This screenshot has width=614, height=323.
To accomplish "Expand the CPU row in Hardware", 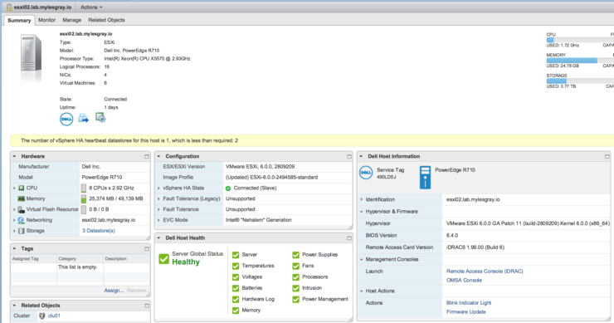I will pos(14,188).
